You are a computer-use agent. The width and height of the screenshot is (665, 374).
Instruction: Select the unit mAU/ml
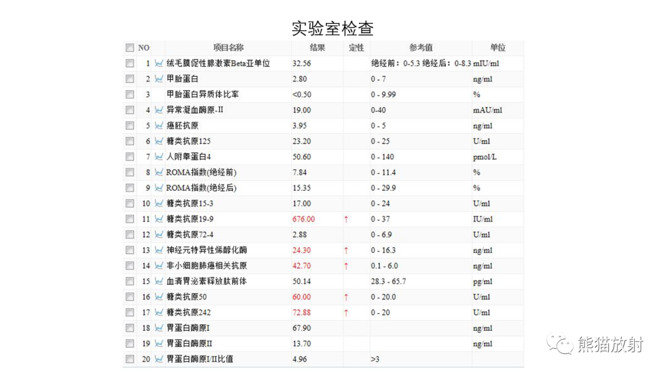487,110
